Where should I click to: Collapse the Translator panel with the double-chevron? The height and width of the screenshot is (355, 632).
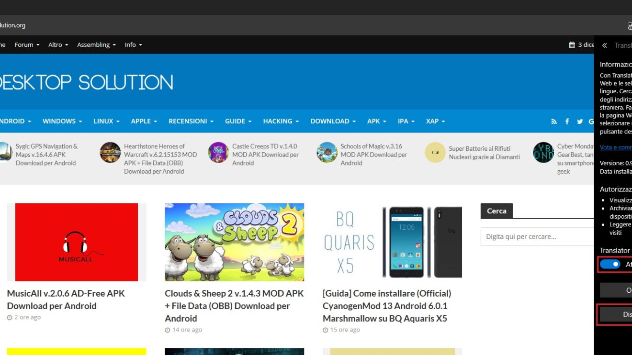[x=604, y=45]
